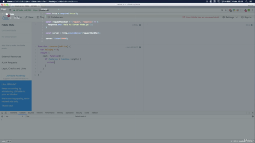Image resolution: width=255 pixels, height=143 pixels.
Task: Open the top context dropdown
Action: point(14,116)
